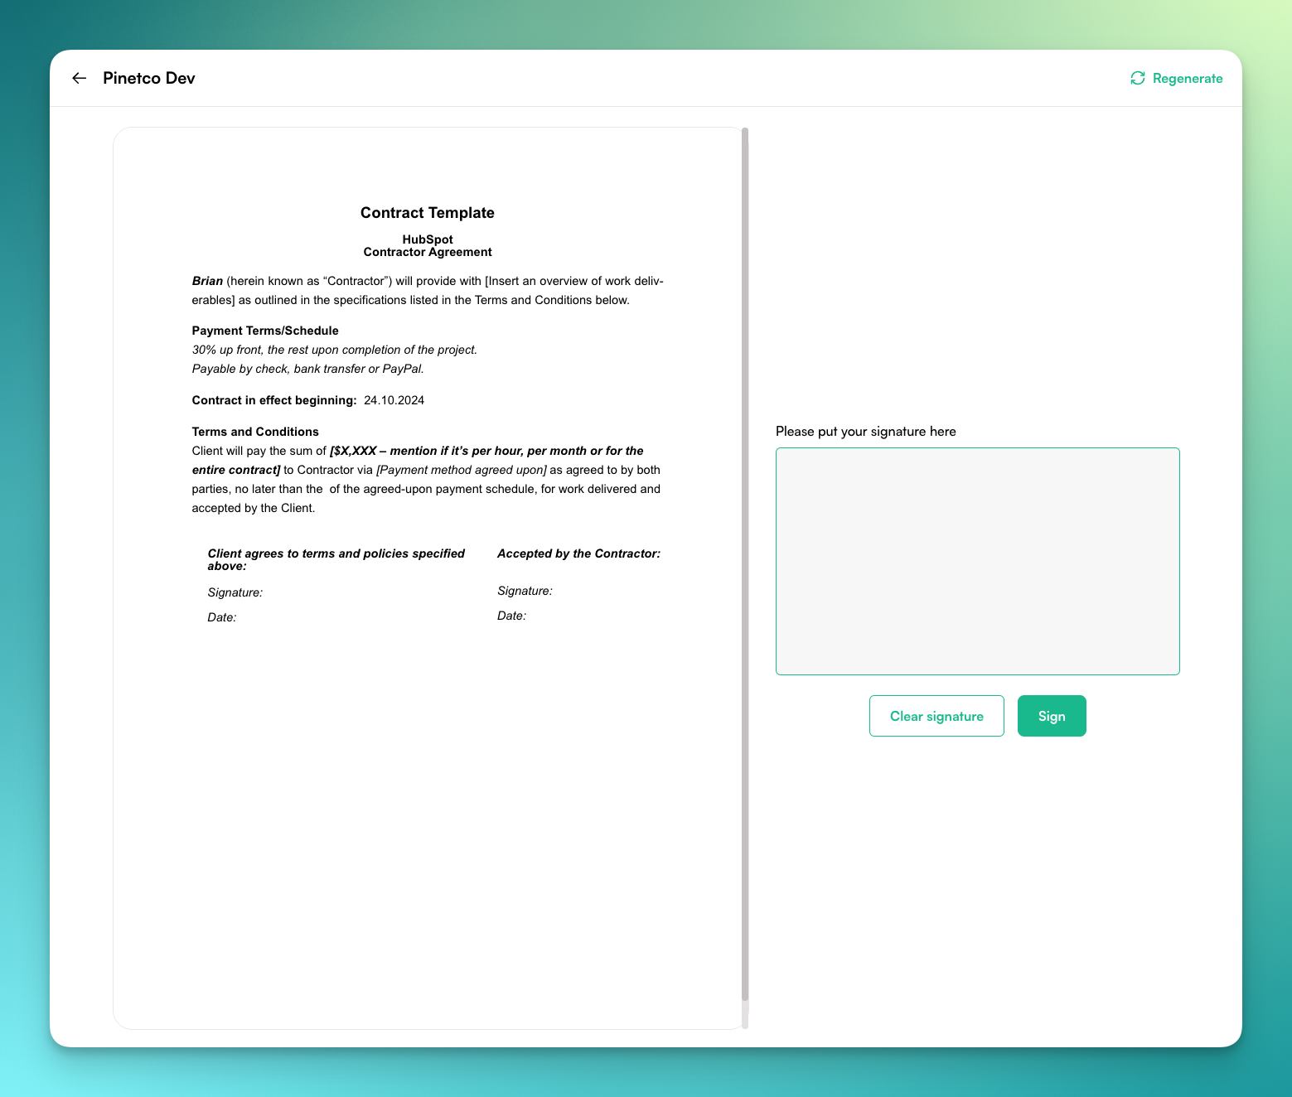The image size is (1292, 1097).
Task: Click the contractor's Date field label
Action: coord(511,616)
